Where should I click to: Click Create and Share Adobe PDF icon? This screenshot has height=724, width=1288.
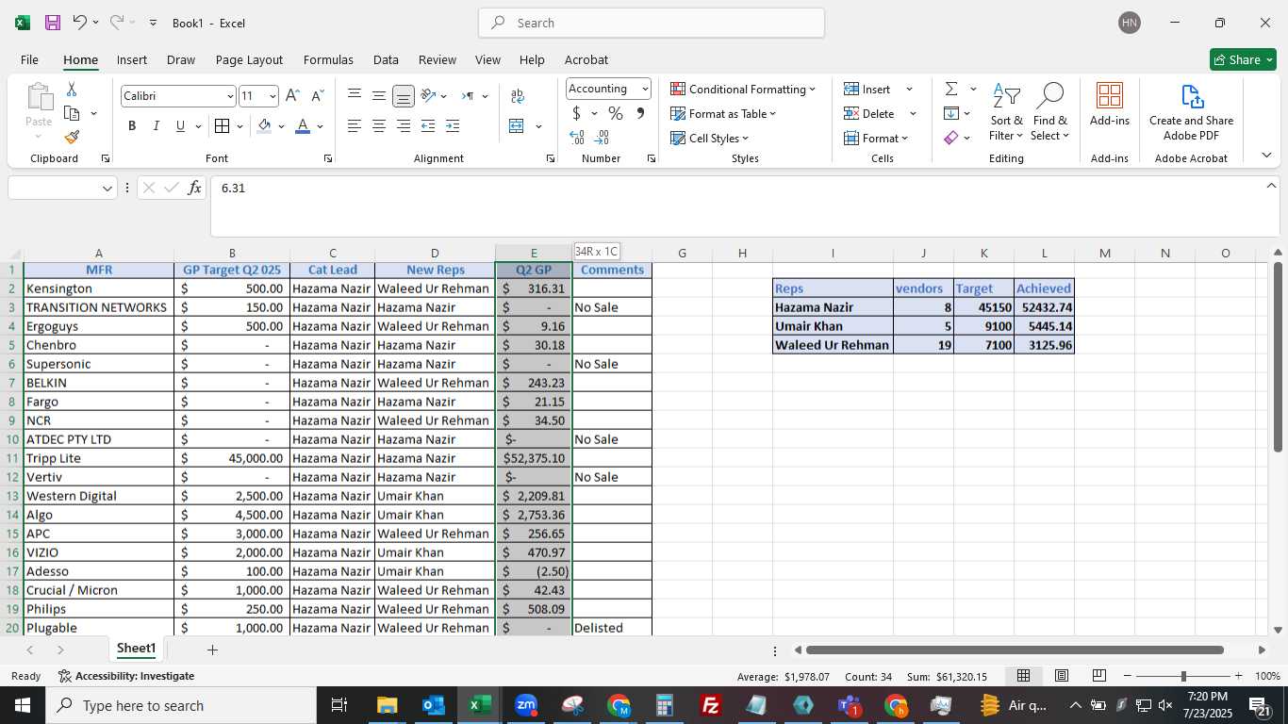1192,111
